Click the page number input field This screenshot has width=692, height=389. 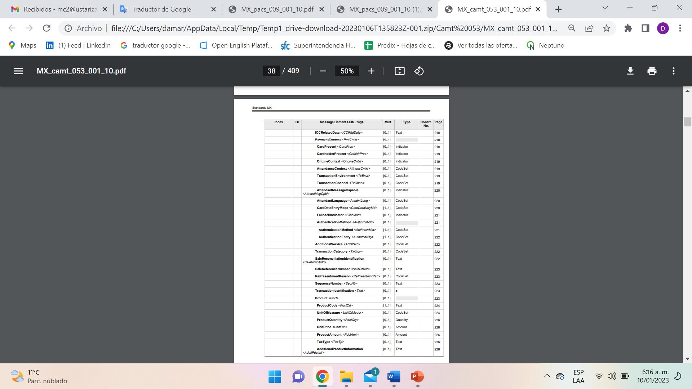[x=271, y=71]
